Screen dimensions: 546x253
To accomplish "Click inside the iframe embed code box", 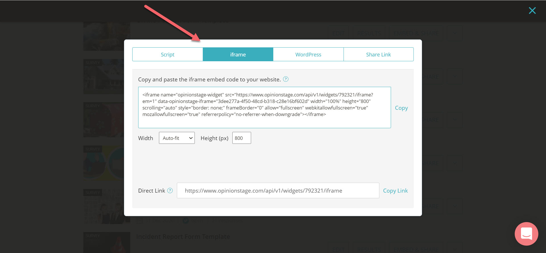I will (264, 107).
